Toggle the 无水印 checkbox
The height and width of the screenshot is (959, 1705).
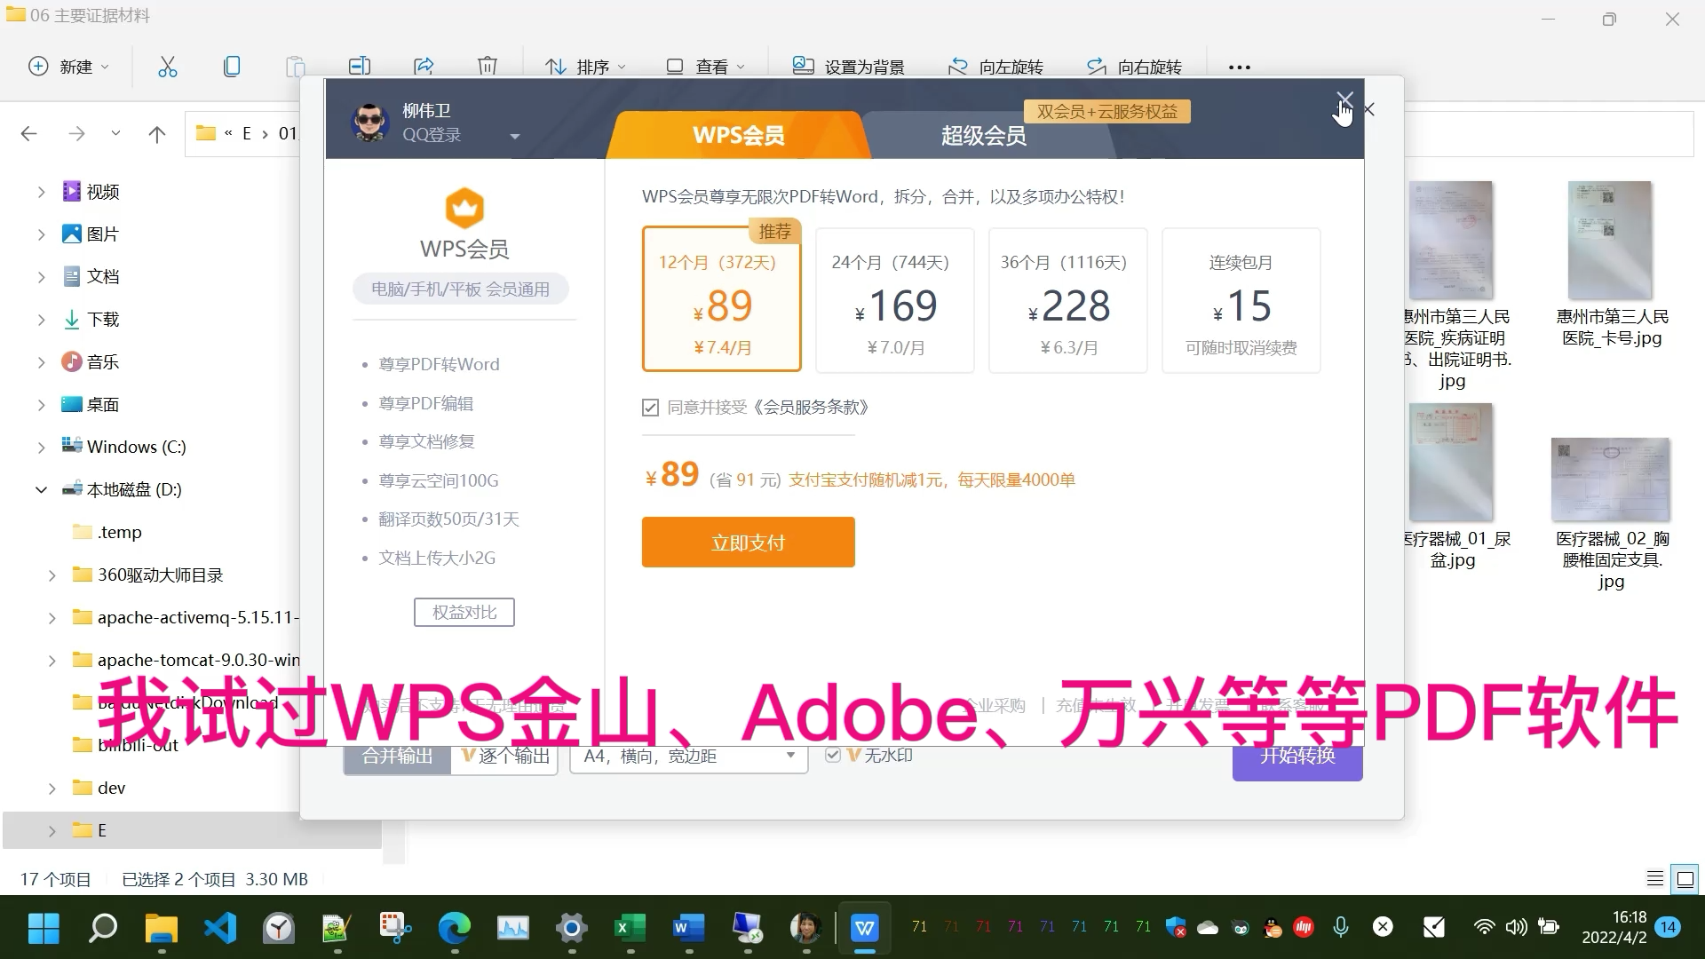point(833,755)
